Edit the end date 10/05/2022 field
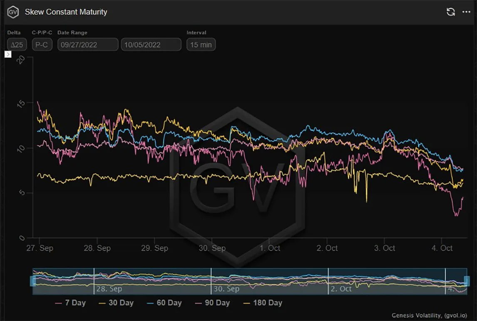The width and height of the screenshot is (477, 321). tap(151, 45)
